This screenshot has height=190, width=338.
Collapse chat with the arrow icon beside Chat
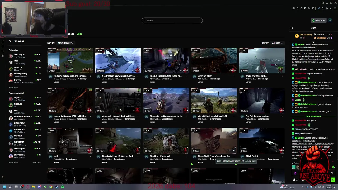click(292, 28)
